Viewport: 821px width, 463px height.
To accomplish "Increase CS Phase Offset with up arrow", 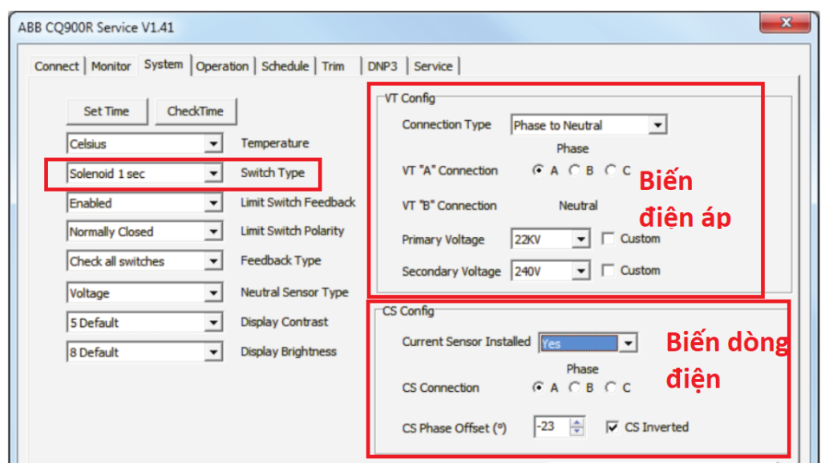I will click(576, 423).
